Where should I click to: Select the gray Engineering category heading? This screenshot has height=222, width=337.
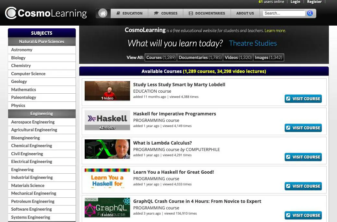42,113
